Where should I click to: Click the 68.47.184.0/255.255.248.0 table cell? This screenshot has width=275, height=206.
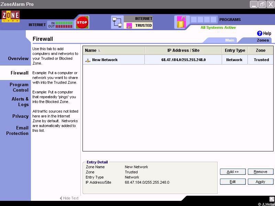[x=183, y=60]
